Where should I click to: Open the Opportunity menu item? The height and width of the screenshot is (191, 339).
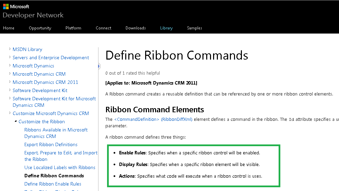[x=40, y=28]
